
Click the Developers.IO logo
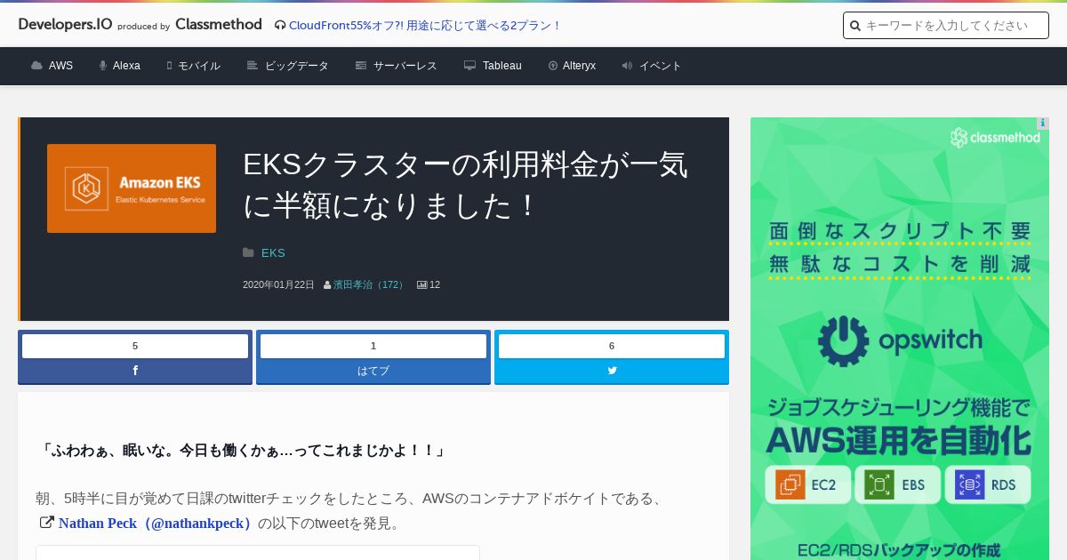coord(65,25)
